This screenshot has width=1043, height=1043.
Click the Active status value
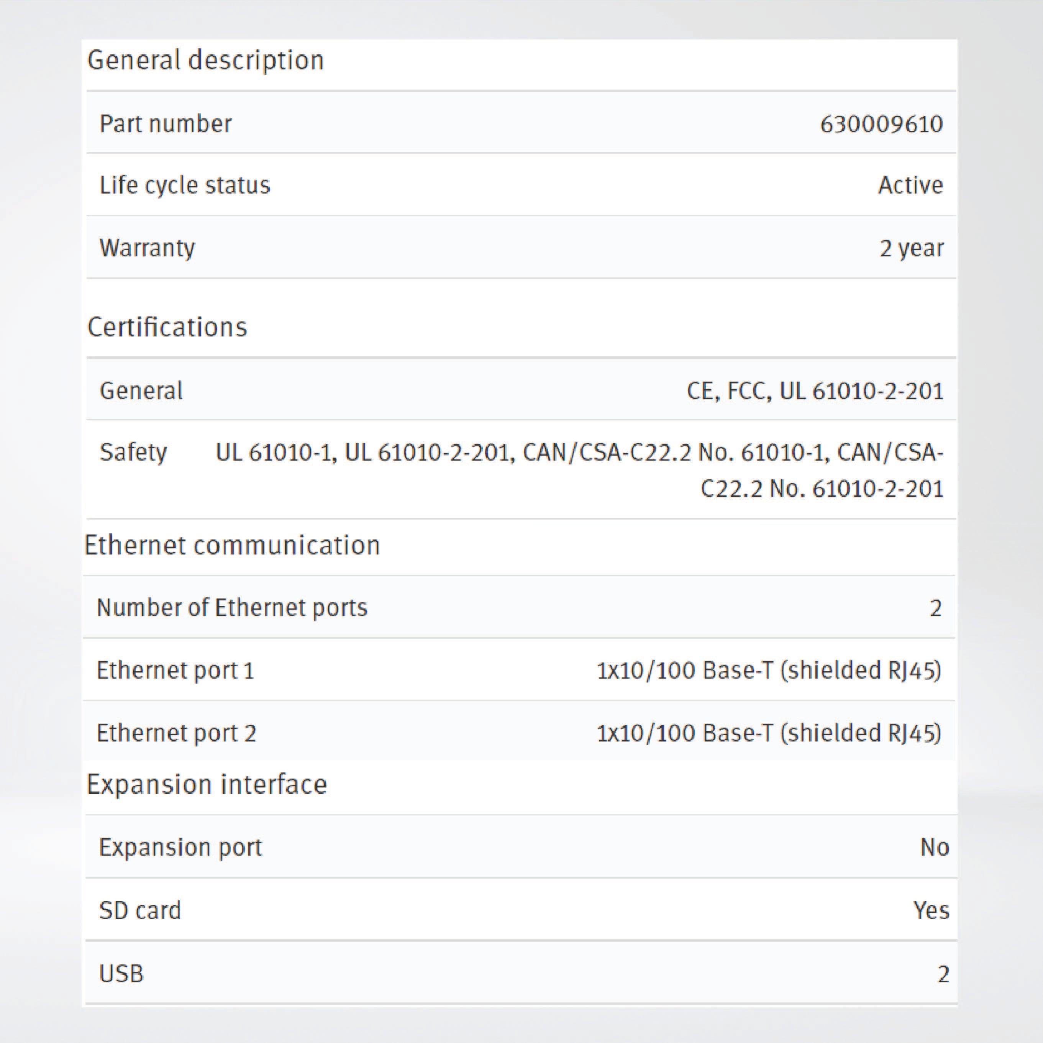[910, 185]
